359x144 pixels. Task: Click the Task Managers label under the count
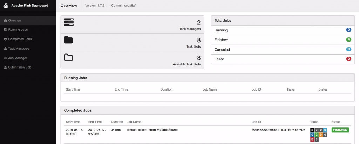(x=190, y=29)
